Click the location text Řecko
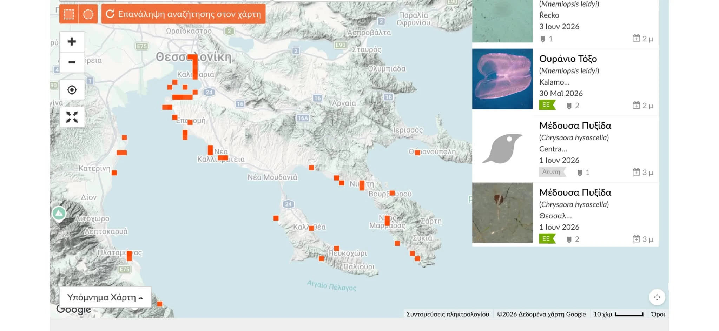The width and height of the screenshot is (719, 331). tap(549, 15)
